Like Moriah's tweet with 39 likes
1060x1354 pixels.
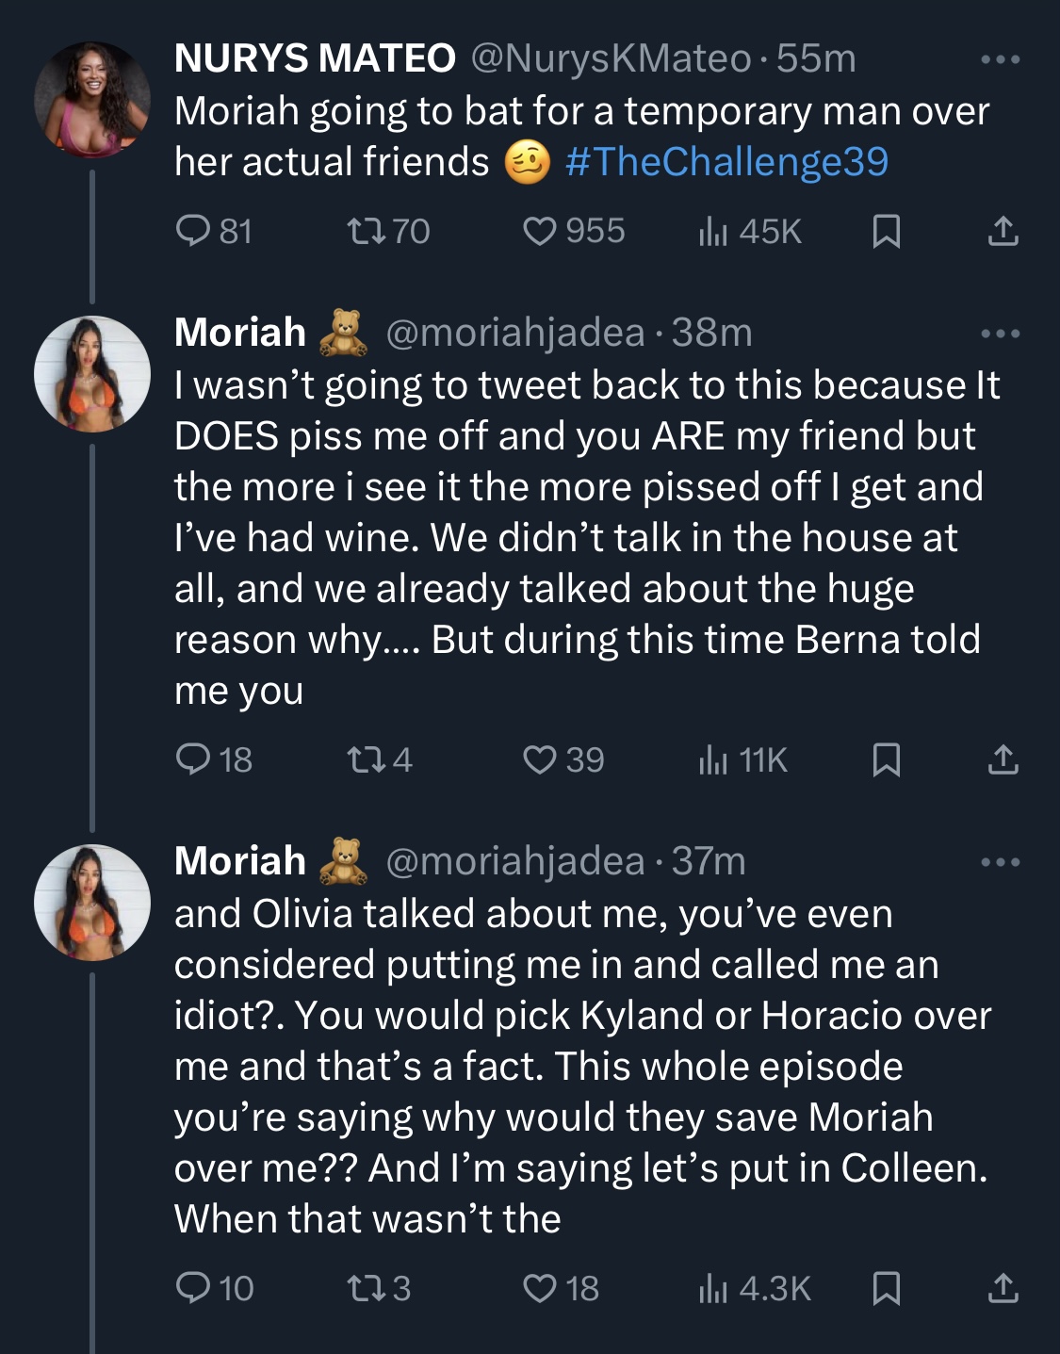click(563, 759)
